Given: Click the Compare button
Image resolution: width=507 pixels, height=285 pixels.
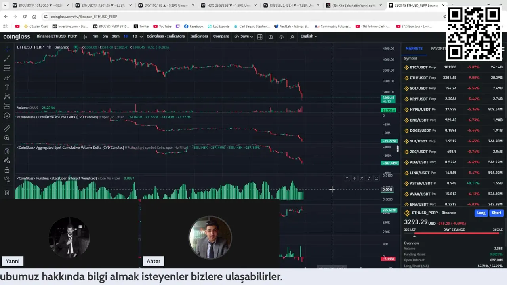Looking at the screenshot, I should click(221, 36).
